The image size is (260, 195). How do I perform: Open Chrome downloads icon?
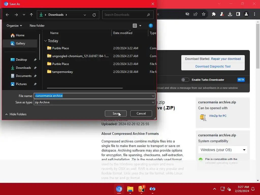coord(230,14)
